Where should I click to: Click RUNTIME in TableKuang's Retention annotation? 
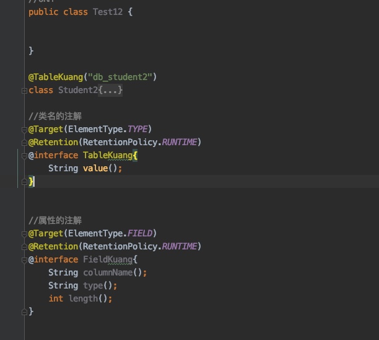[x=179, y=142]
